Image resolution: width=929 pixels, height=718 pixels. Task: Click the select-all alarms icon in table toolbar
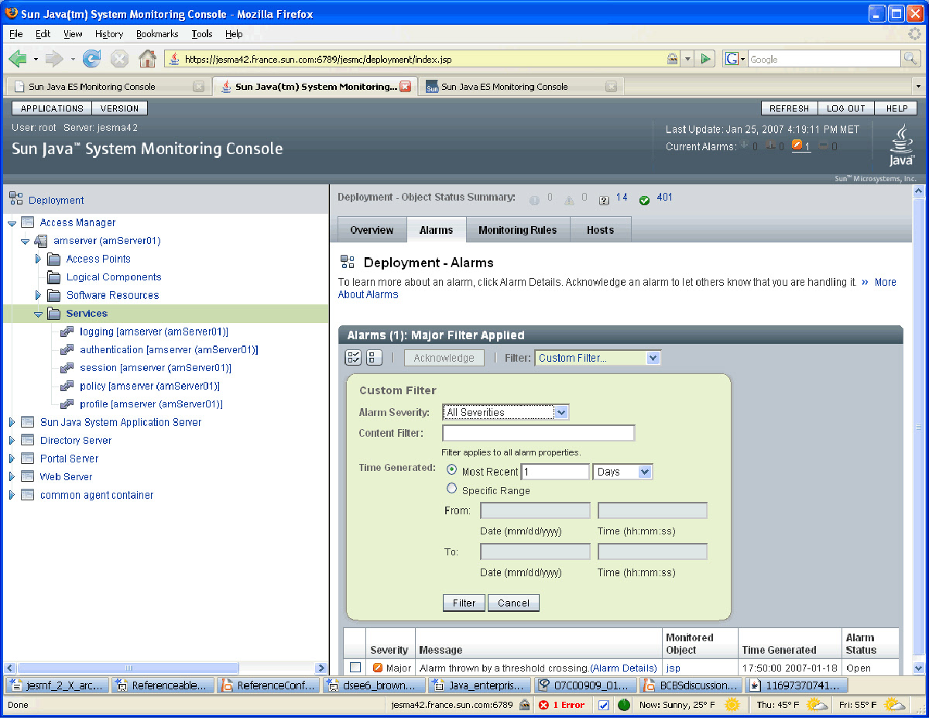click(x=353, y=358)
